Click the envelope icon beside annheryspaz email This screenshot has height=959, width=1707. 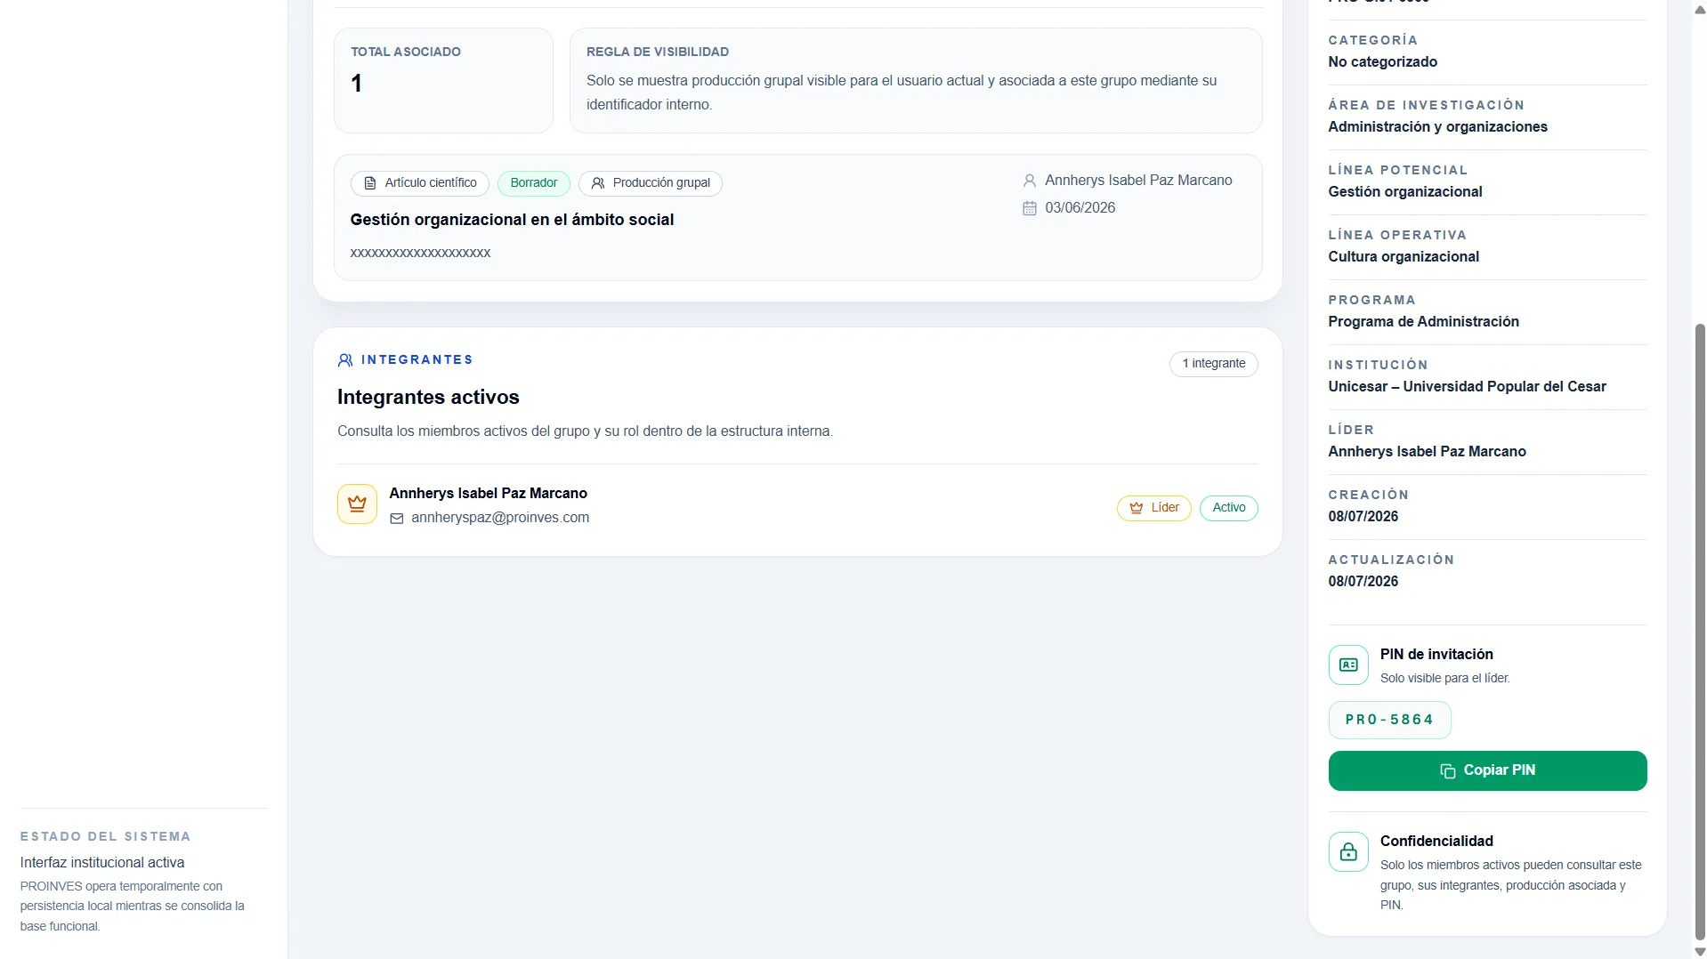397,519
